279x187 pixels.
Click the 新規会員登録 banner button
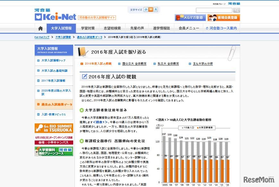(223, 18)
